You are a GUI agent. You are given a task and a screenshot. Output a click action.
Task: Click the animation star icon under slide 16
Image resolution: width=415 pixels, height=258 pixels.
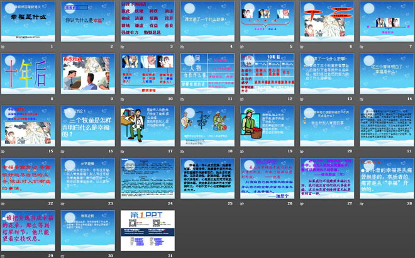[63, 152]
